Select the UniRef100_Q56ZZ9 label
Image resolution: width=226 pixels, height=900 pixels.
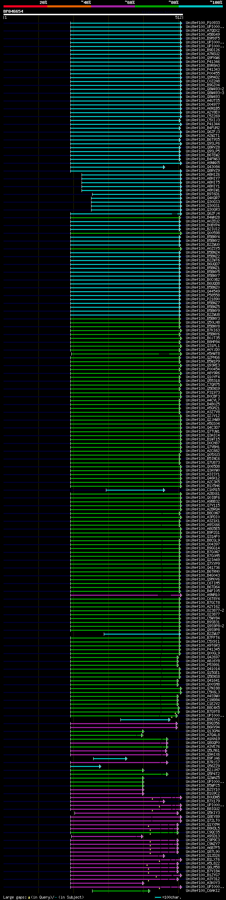point(203,767)
